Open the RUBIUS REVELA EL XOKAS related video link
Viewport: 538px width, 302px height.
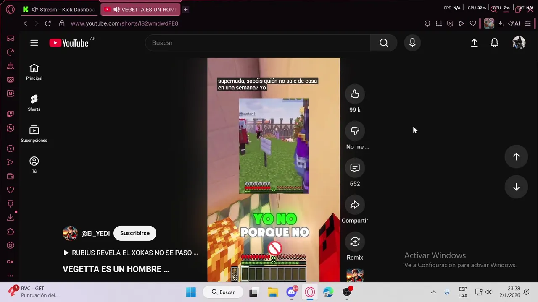[130, 253]
